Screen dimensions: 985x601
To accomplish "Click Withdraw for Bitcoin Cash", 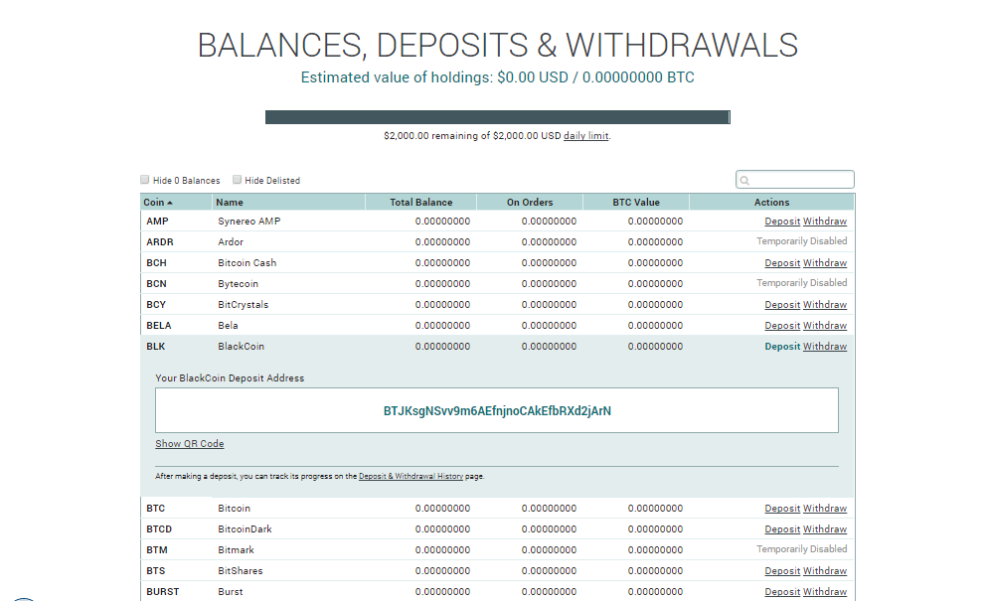I will coord(825,262).
